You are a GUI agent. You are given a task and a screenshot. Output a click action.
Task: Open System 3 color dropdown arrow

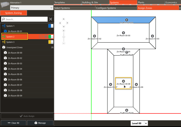(52, 42)
